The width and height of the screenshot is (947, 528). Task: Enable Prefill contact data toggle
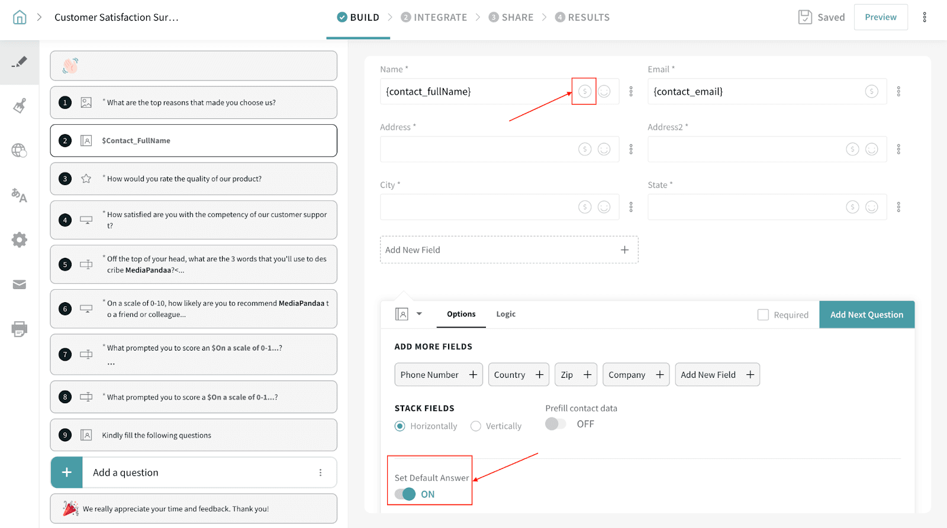[555, 424]
